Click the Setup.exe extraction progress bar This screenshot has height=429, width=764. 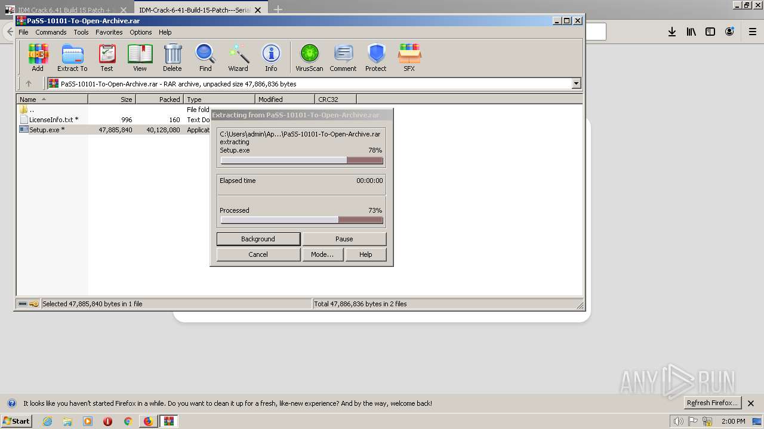(x=302, y=160)
